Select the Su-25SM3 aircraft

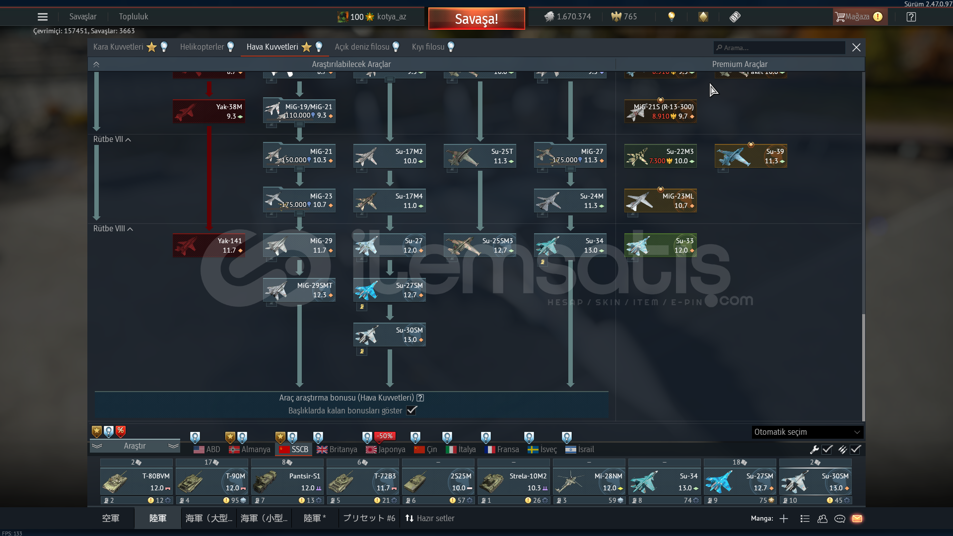pos(480,245)
